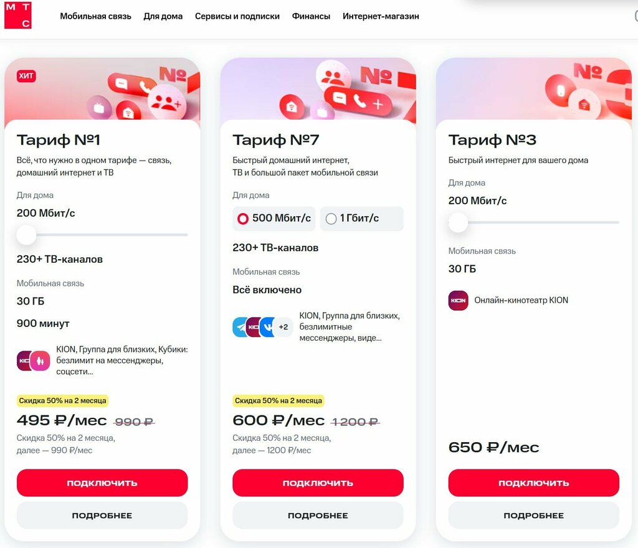
Task: Click the KION icon in Тариф №1
Action: pos(25,361)
